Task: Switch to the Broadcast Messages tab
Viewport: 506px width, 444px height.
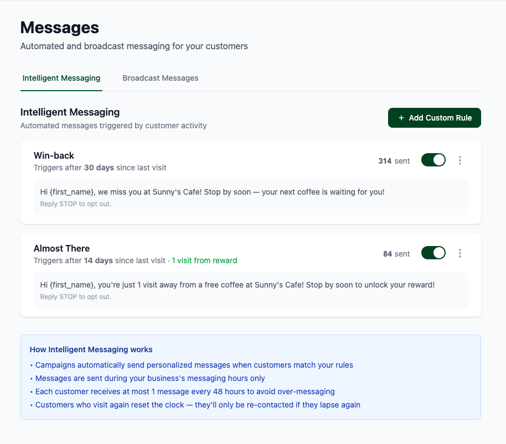Action: point(160,78)
